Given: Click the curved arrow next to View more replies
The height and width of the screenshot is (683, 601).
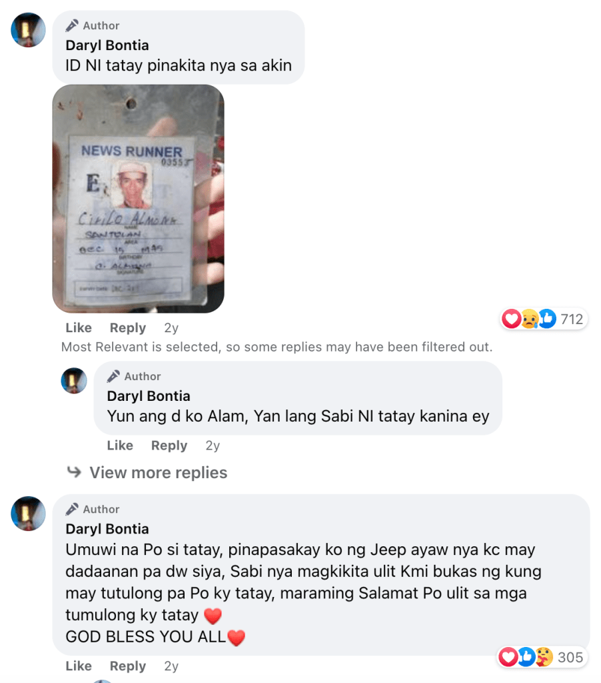Looking at the screenshot, I should (75, 472).
